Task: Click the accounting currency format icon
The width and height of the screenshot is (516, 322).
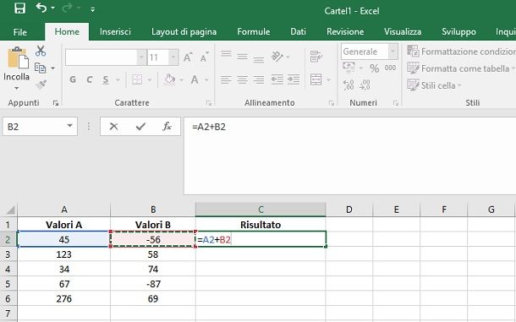Action: coord(349,67)
